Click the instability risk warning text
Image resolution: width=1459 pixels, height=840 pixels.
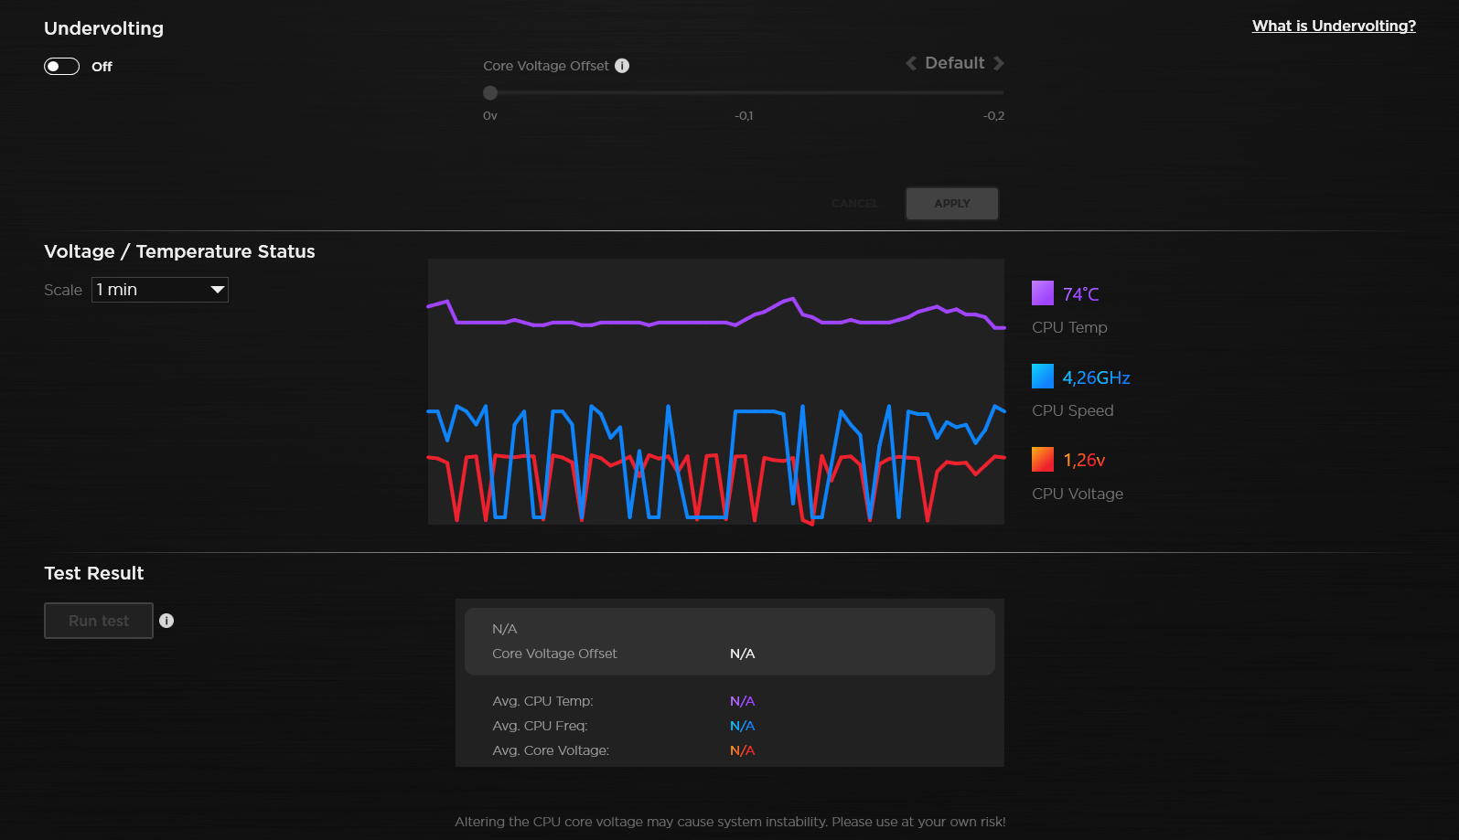pos(730,822)
